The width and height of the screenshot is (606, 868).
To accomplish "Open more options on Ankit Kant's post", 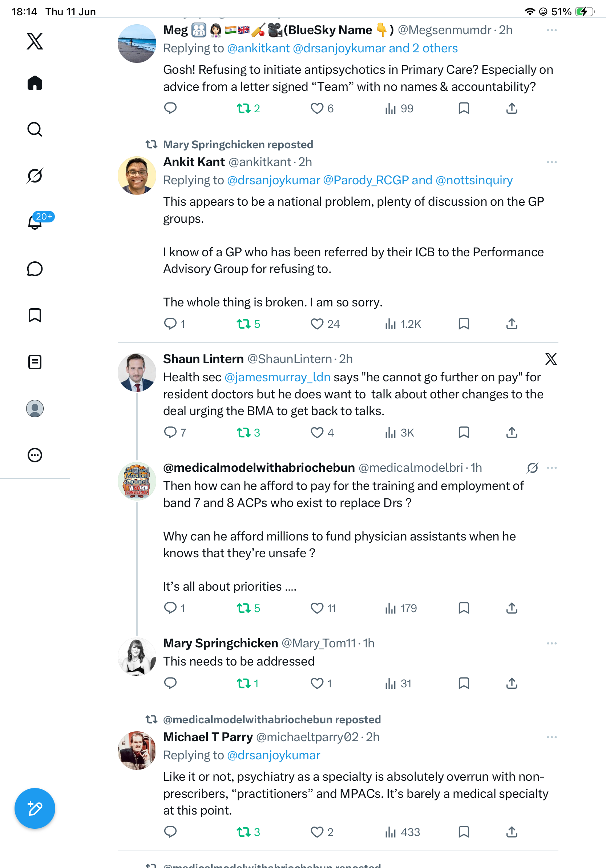I will [x=551, y=162].
